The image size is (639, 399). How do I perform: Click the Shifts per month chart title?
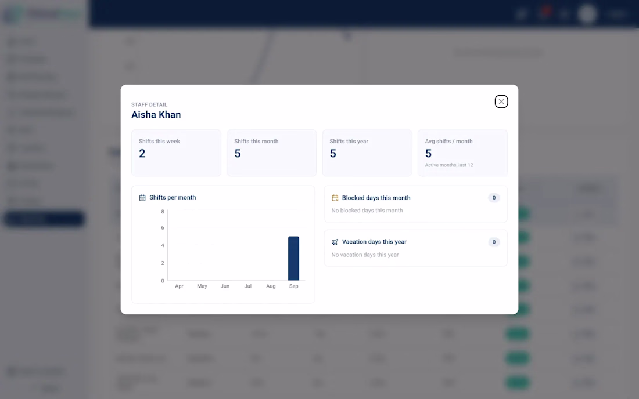click(173, 197)
